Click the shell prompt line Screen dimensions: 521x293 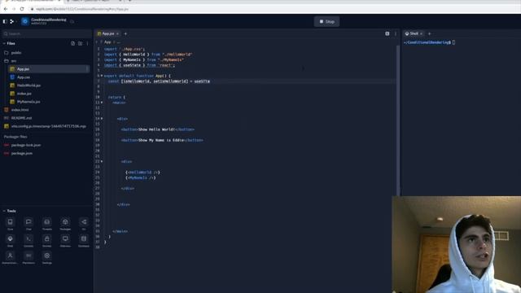click(429, 42)
